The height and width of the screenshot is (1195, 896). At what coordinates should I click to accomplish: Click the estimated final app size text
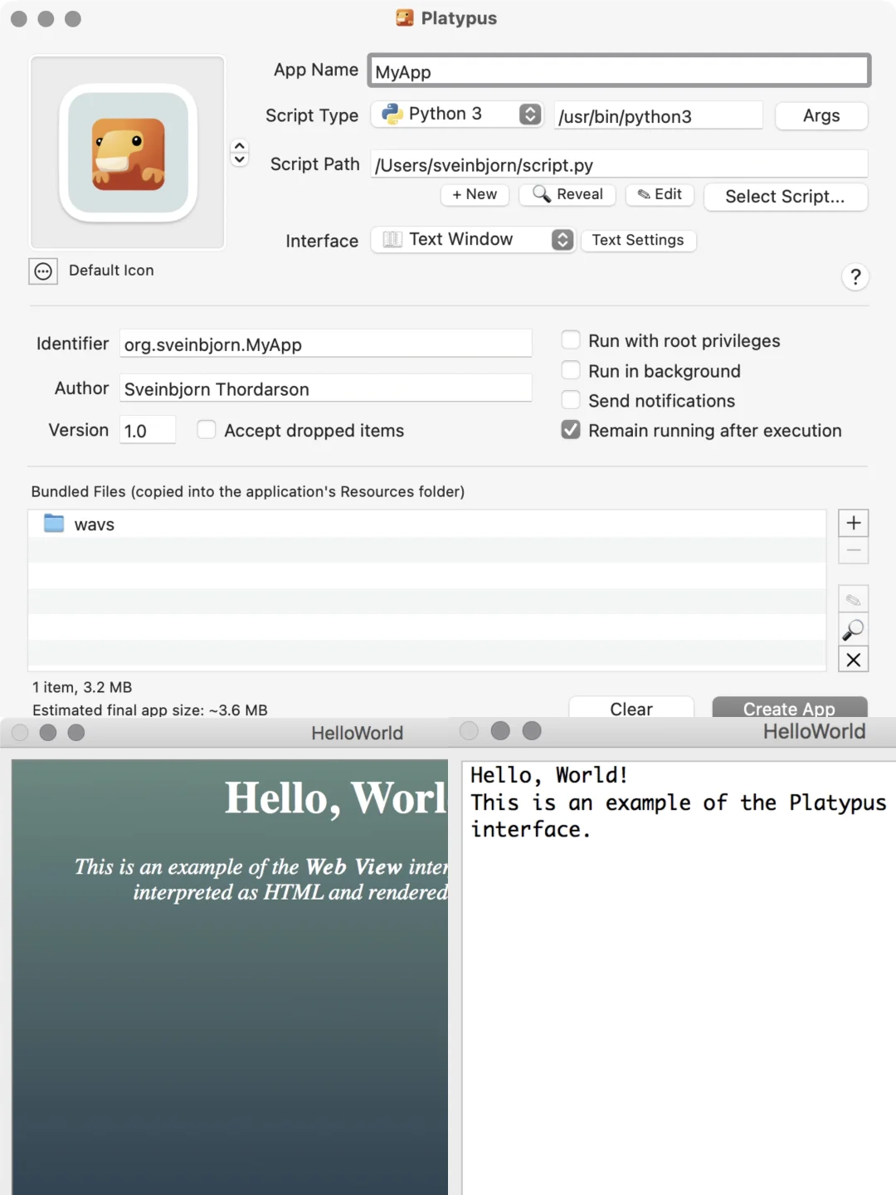(x=150, y=710)
